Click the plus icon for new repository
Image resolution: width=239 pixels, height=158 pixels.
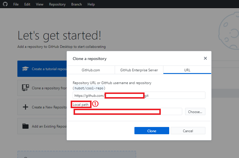(x=25, y=107)
